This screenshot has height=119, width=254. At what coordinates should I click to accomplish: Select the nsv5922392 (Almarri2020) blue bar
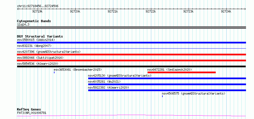pyautogui.click(x=167, y=90)
